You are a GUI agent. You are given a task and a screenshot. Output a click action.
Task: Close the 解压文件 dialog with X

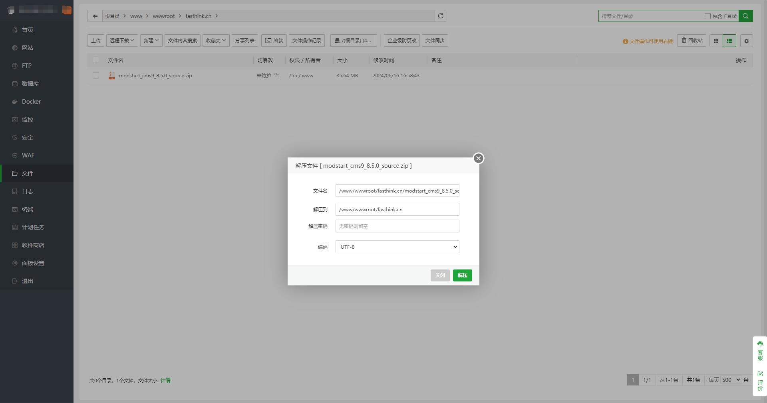(479, 158)
